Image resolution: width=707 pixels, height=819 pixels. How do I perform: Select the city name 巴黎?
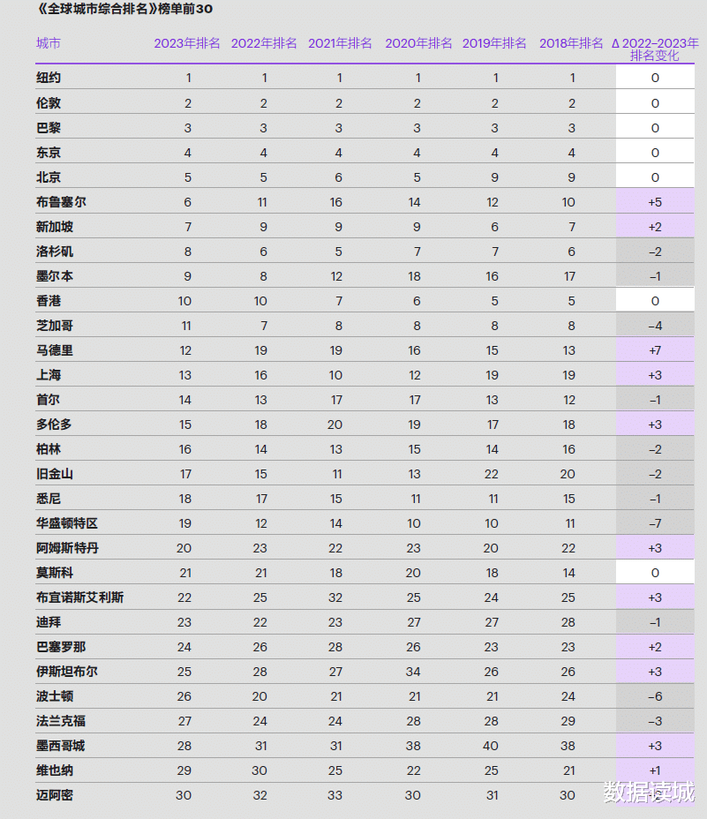[49, 128]
